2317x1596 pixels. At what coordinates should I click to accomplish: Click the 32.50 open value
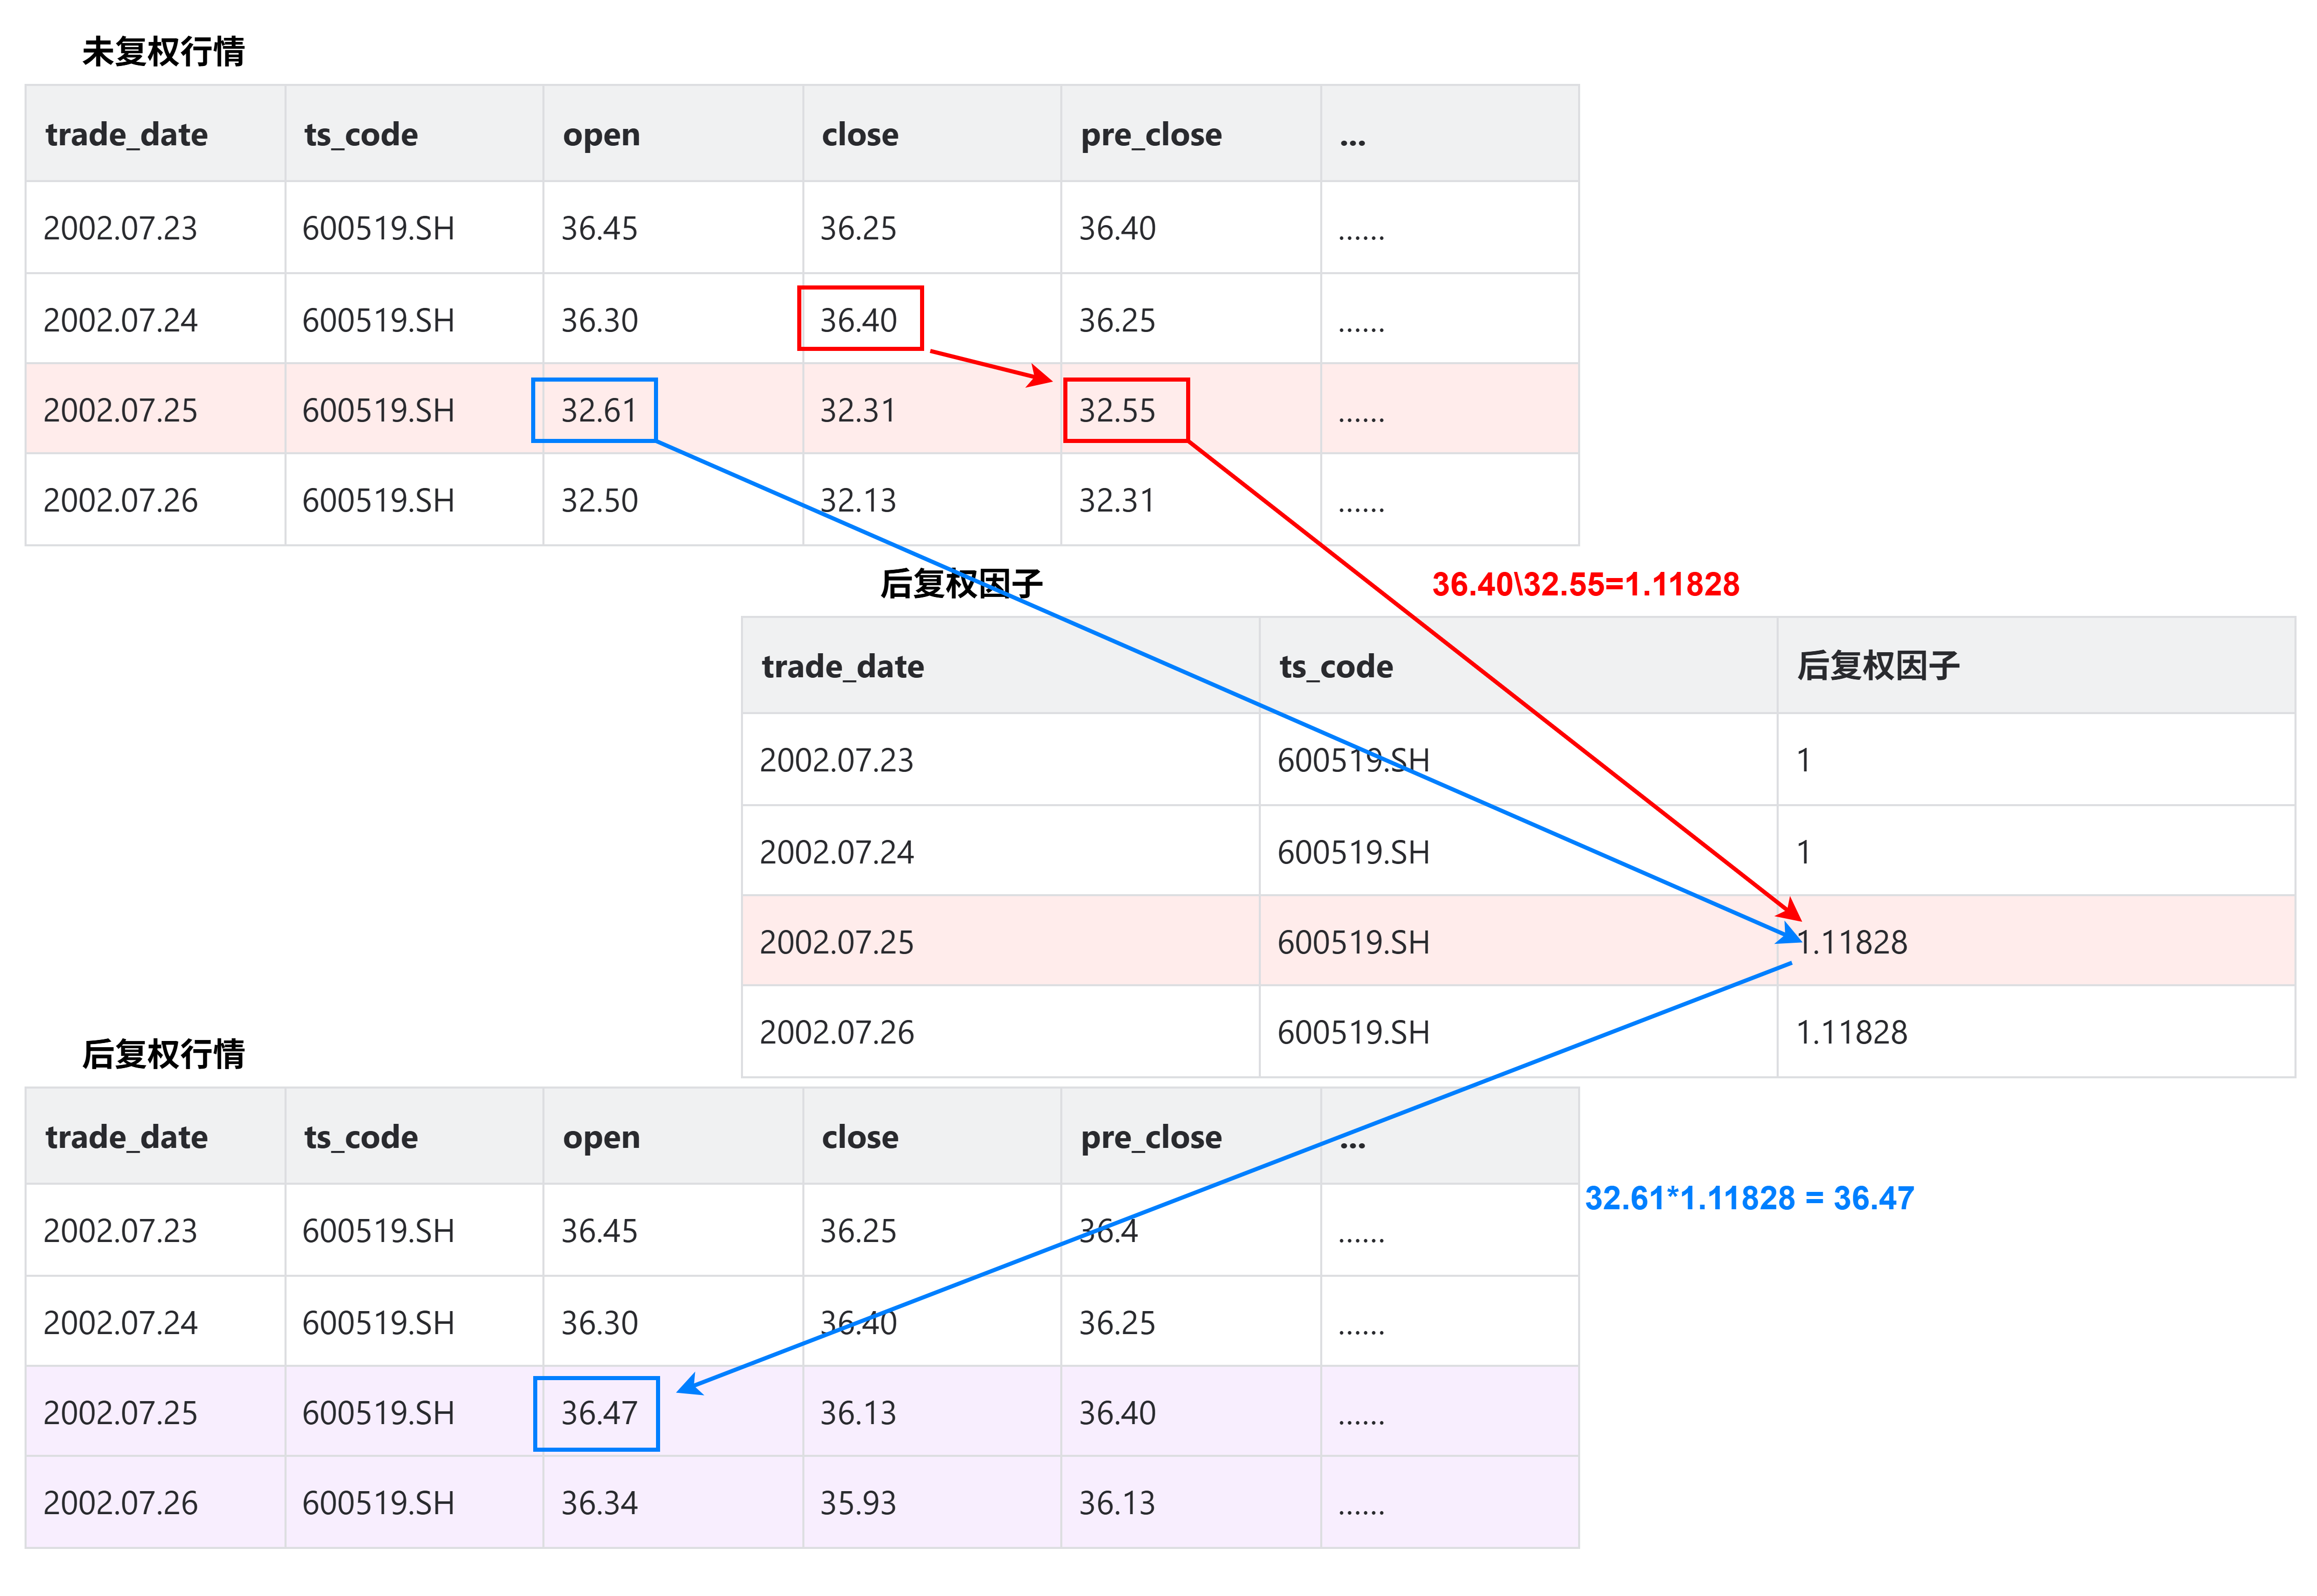[598, 500]
